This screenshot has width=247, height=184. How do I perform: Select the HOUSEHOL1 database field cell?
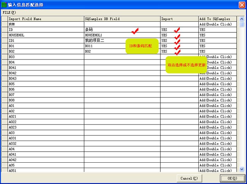click(122, 35)
